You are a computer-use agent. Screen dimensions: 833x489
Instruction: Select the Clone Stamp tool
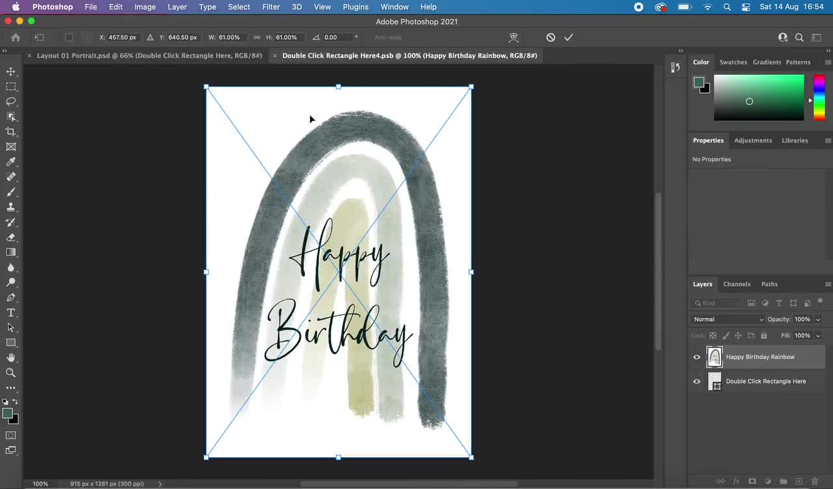11,207
